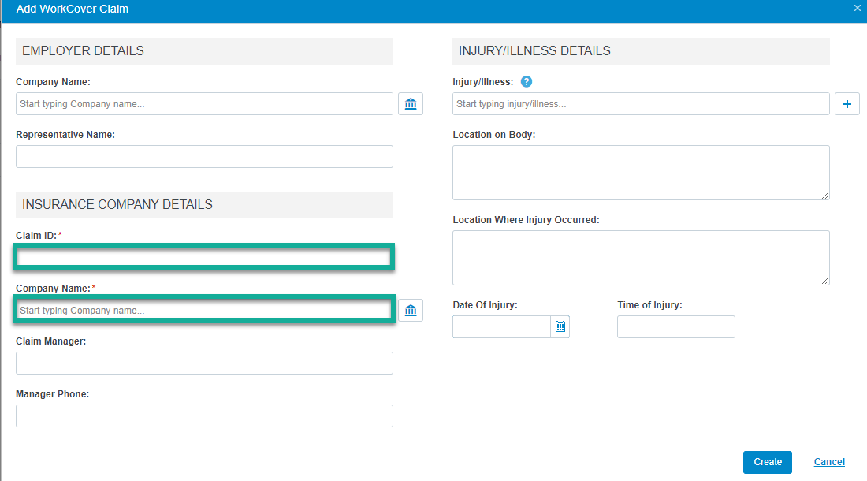Click the Add WorkCover Claim title
867x481 pixels.
[73, 9]
